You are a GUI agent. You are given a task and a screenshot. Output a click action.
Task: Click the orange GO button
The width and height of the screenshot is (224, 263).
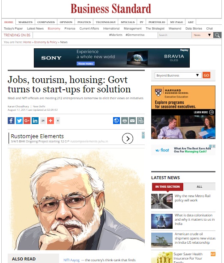[x=206, y=75]
